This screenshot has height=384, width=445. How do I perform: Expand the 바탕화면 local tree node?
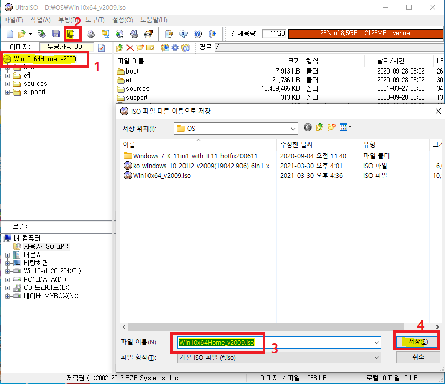(x=8, y=263)
